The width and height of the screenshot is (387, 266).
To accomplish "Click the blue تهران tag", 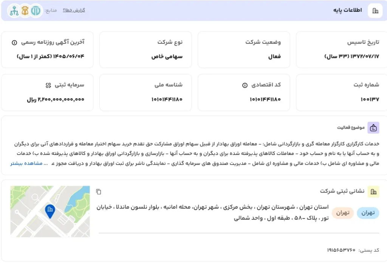I will tap(368, 213).
